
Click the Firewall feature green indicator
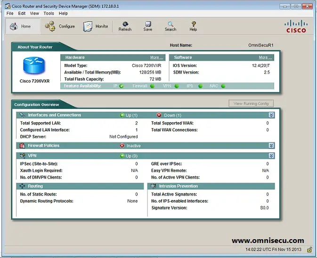(x=152, y=86)
